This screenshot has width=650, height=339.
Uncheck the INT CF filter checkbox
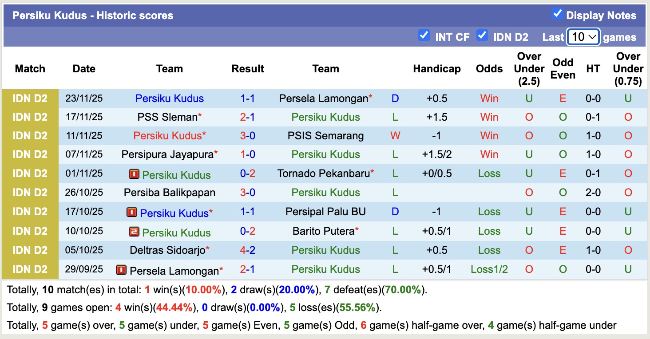coord(424,35)
